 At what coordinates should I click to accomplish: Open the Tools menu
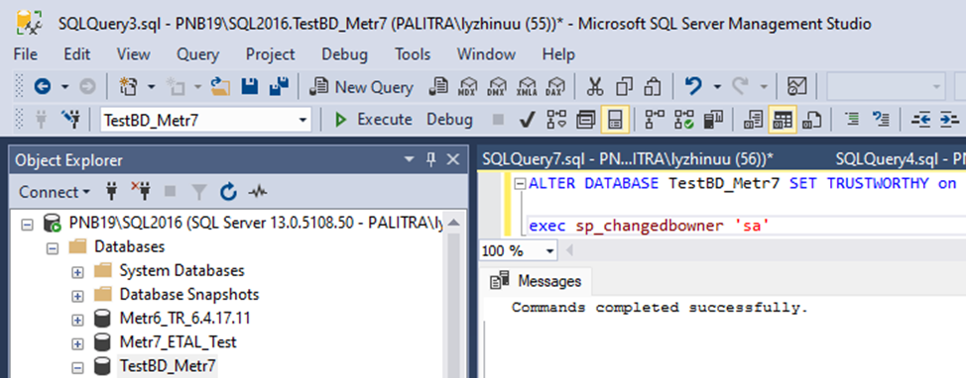point(413,54)
